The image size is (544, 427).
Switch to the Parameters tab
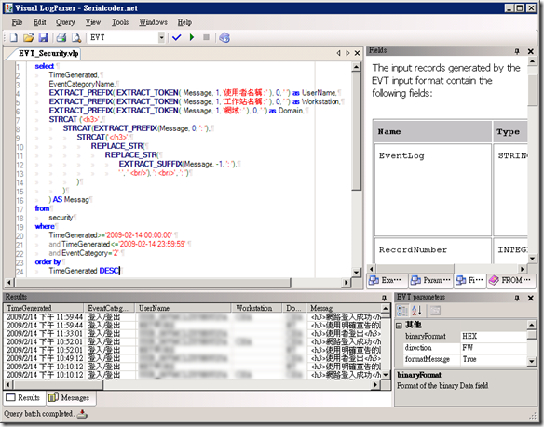430,280
